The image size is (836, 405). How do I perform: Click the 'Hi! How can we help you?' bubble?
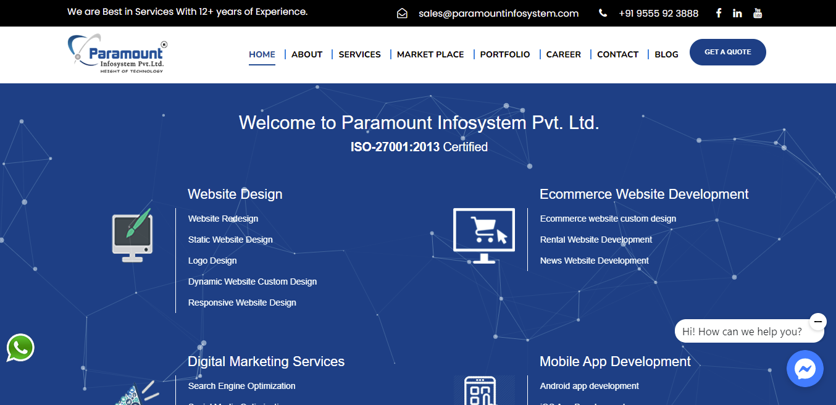[750, 331]
